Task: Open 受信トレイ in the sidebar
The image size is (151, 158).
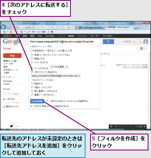Action: pyautogui.click(x=10, y=61)
